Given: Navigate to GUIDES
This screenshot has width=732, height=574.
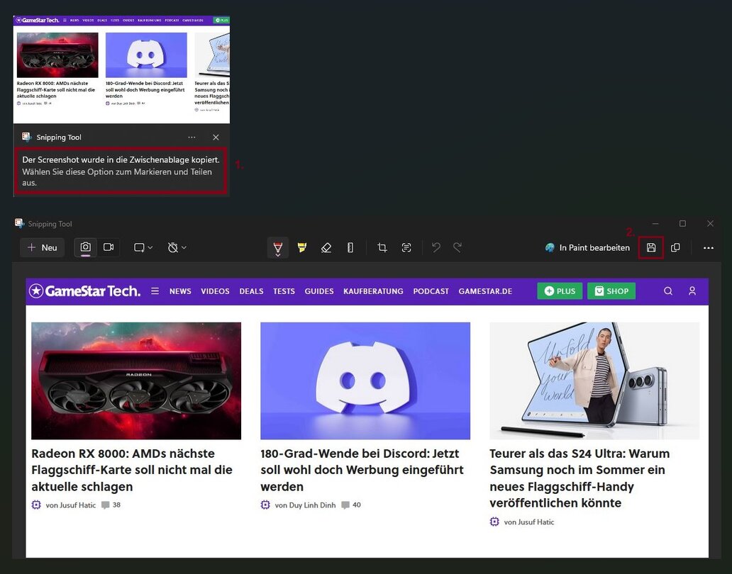Looking at the screenshot, I should point(319,291).
